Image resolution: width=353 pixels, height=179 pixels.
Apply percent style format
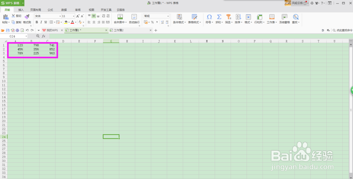[152, 22]
